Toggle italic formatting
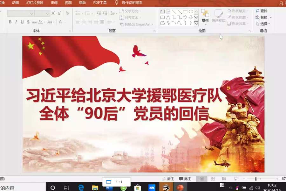This screenshot has width=286, height=191. [16, 22]
